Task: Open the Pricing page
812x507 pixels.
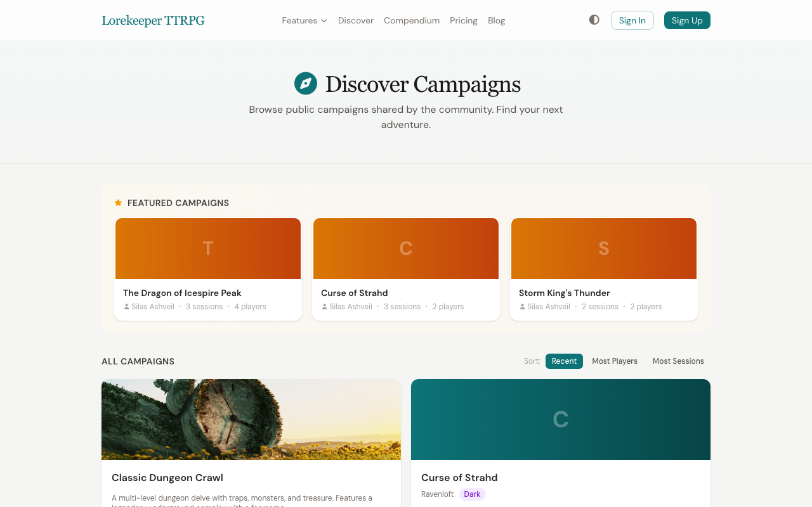Action: (x=464, y=20)
